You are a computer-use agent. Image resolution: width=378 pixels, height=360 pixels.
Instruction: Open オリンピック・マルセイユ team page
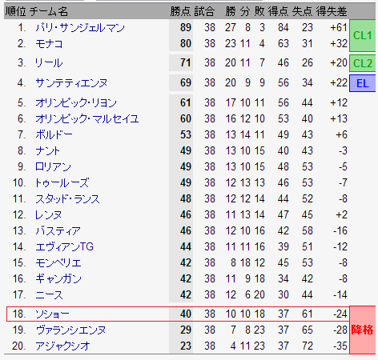click(x=87, y=119)
